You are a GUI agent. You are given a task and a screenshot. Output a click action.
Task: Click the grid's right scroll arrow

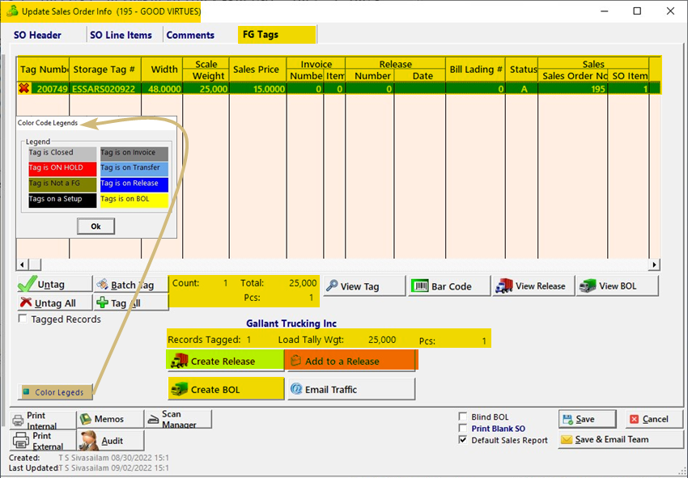654,264
